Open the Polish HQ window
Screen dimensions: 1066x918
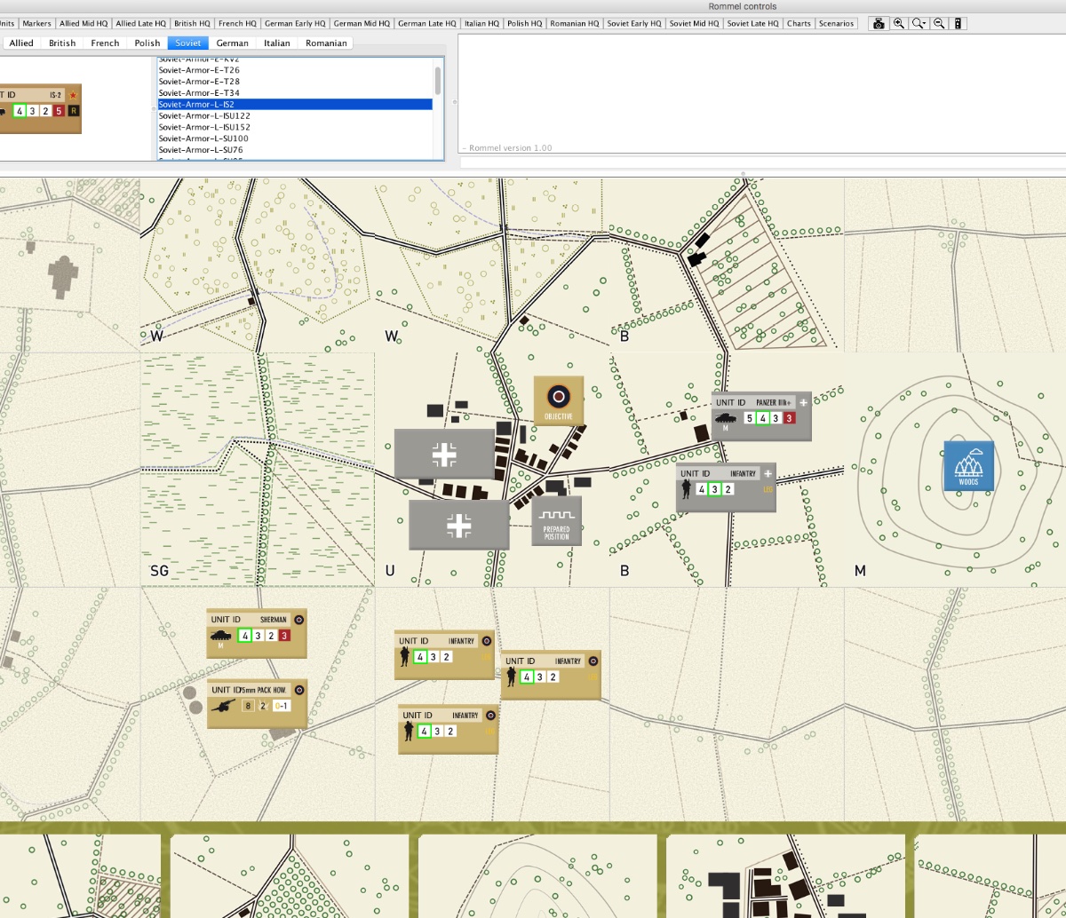(524, 24)
